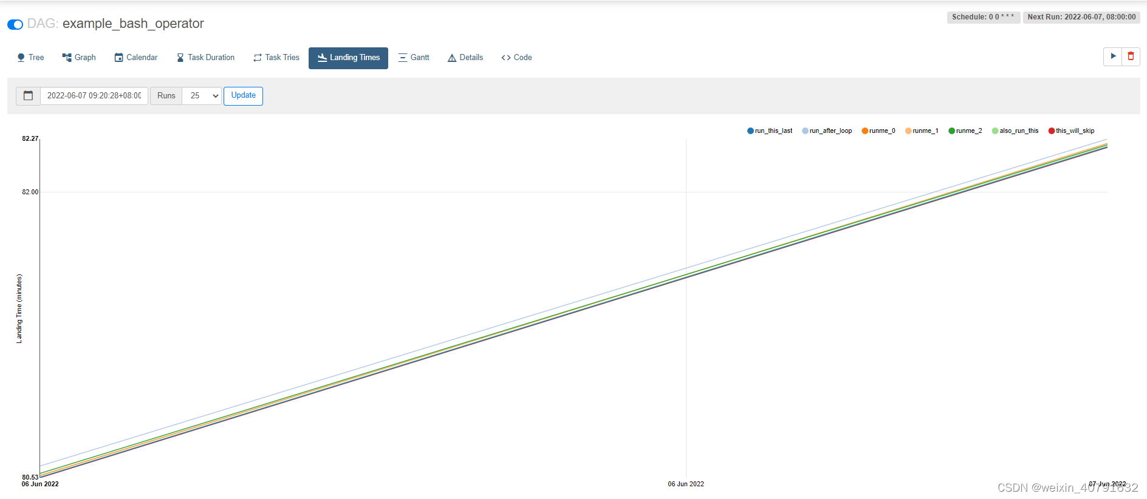Viewport: 1147px width, 499px height.
Task: Click the Runs label
Action: point(166,96)
